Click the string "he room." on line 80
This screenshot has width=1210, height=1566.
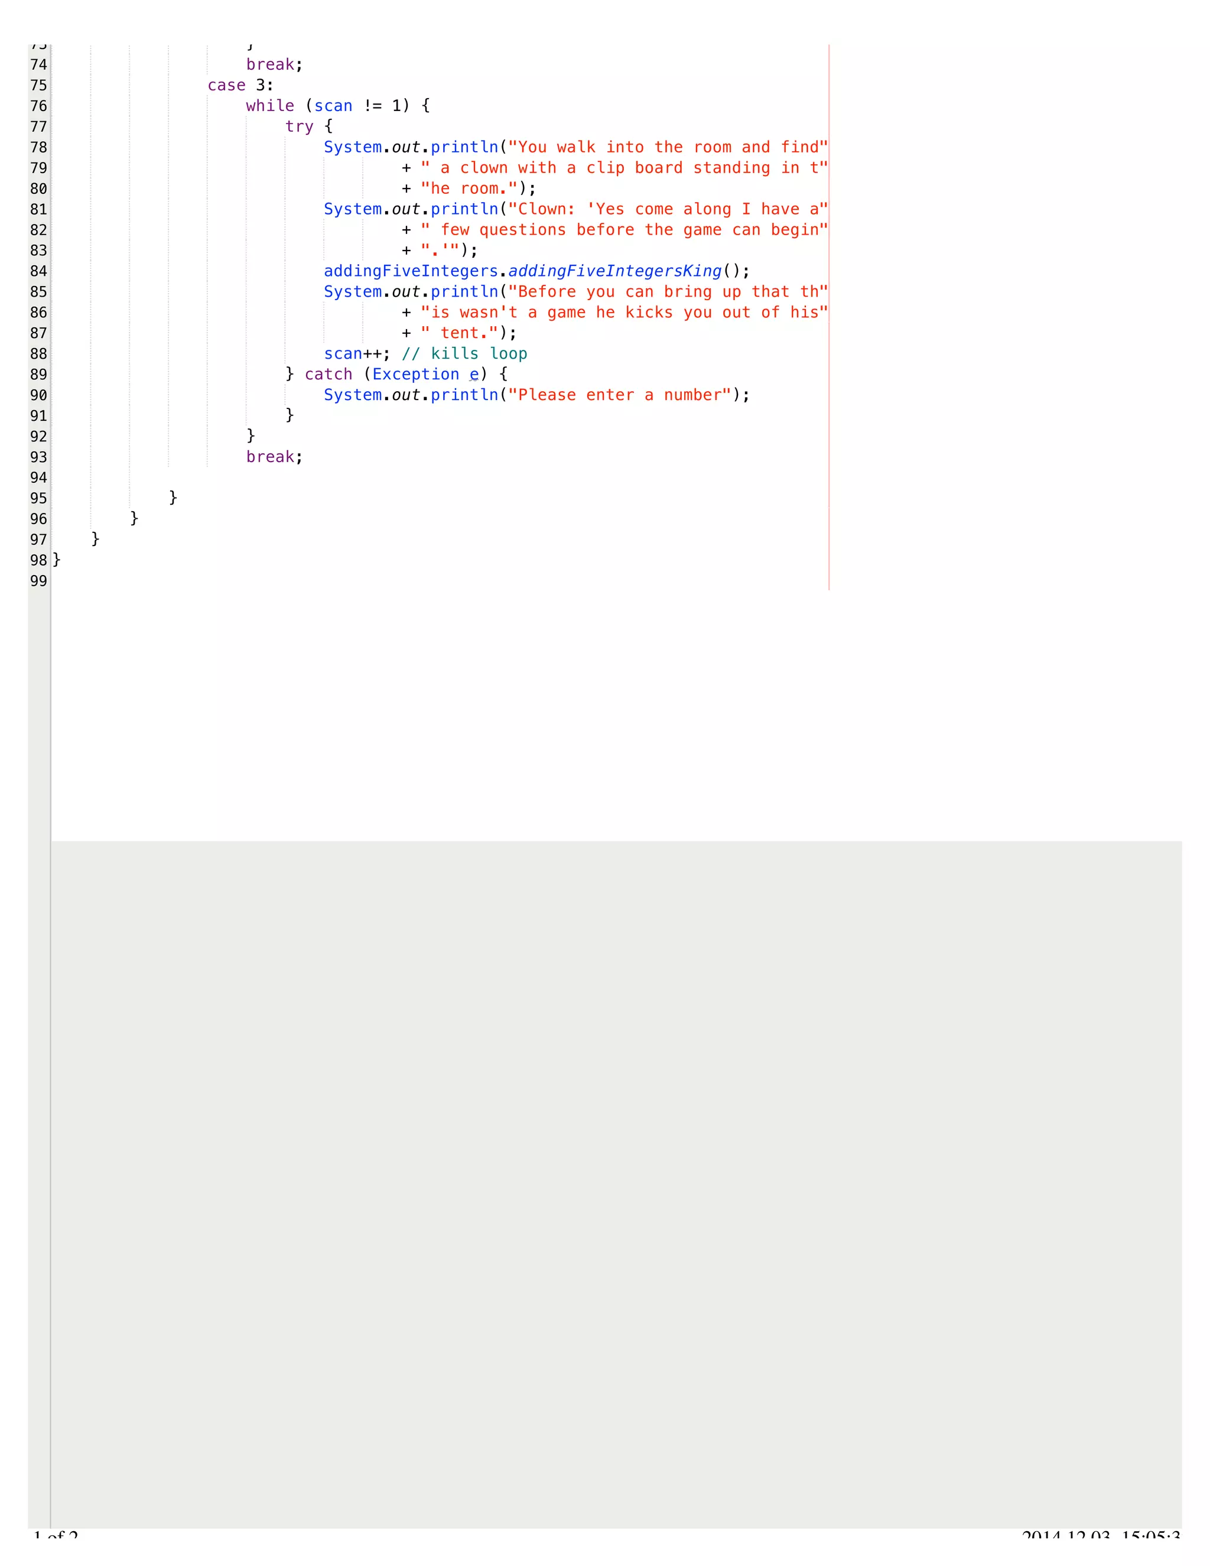coord(469,189)
